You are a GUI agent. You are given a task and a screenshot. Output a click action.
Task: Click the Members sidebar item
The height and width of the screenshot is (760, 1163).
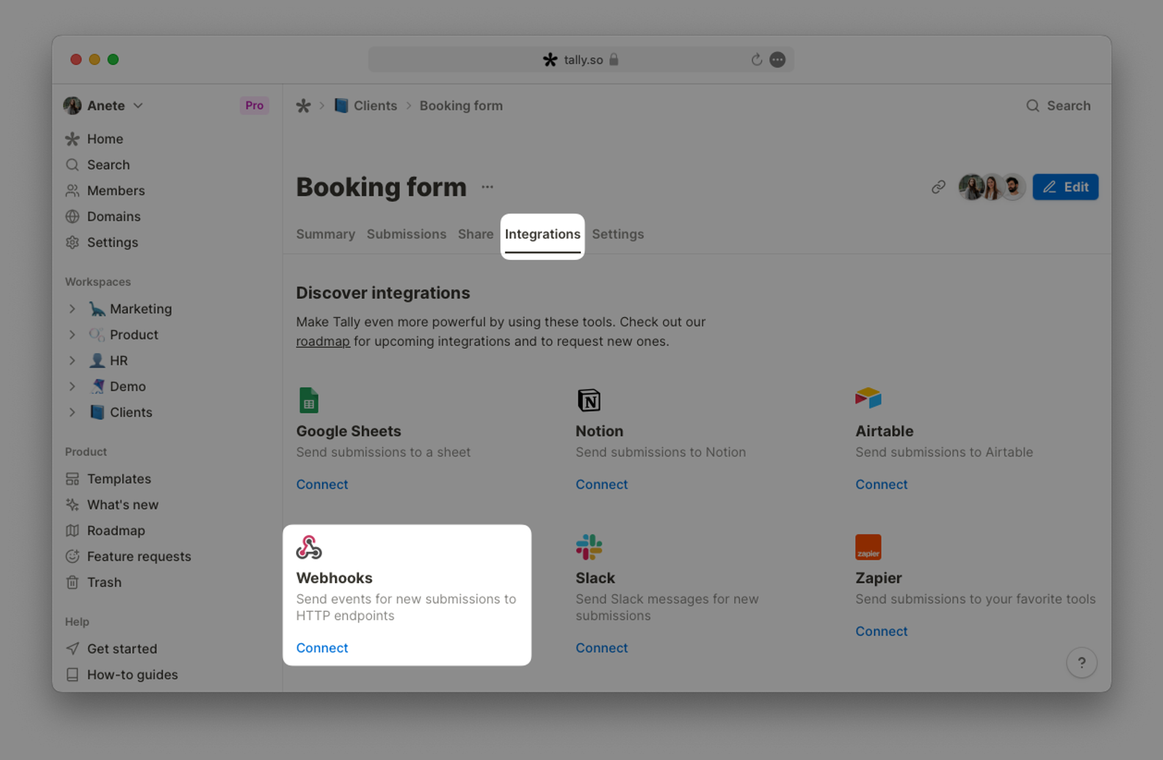[116, 190]
